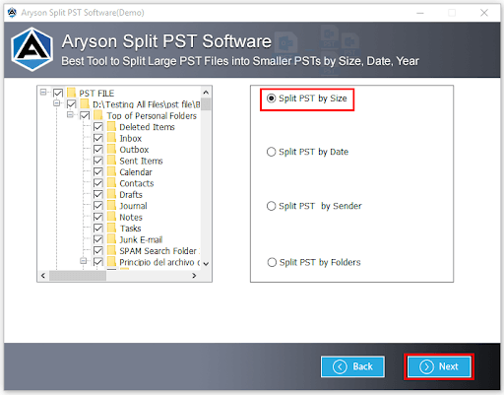Toggle the Calendar checkbox
The image size is (504, 395).
tap(98, 172)
